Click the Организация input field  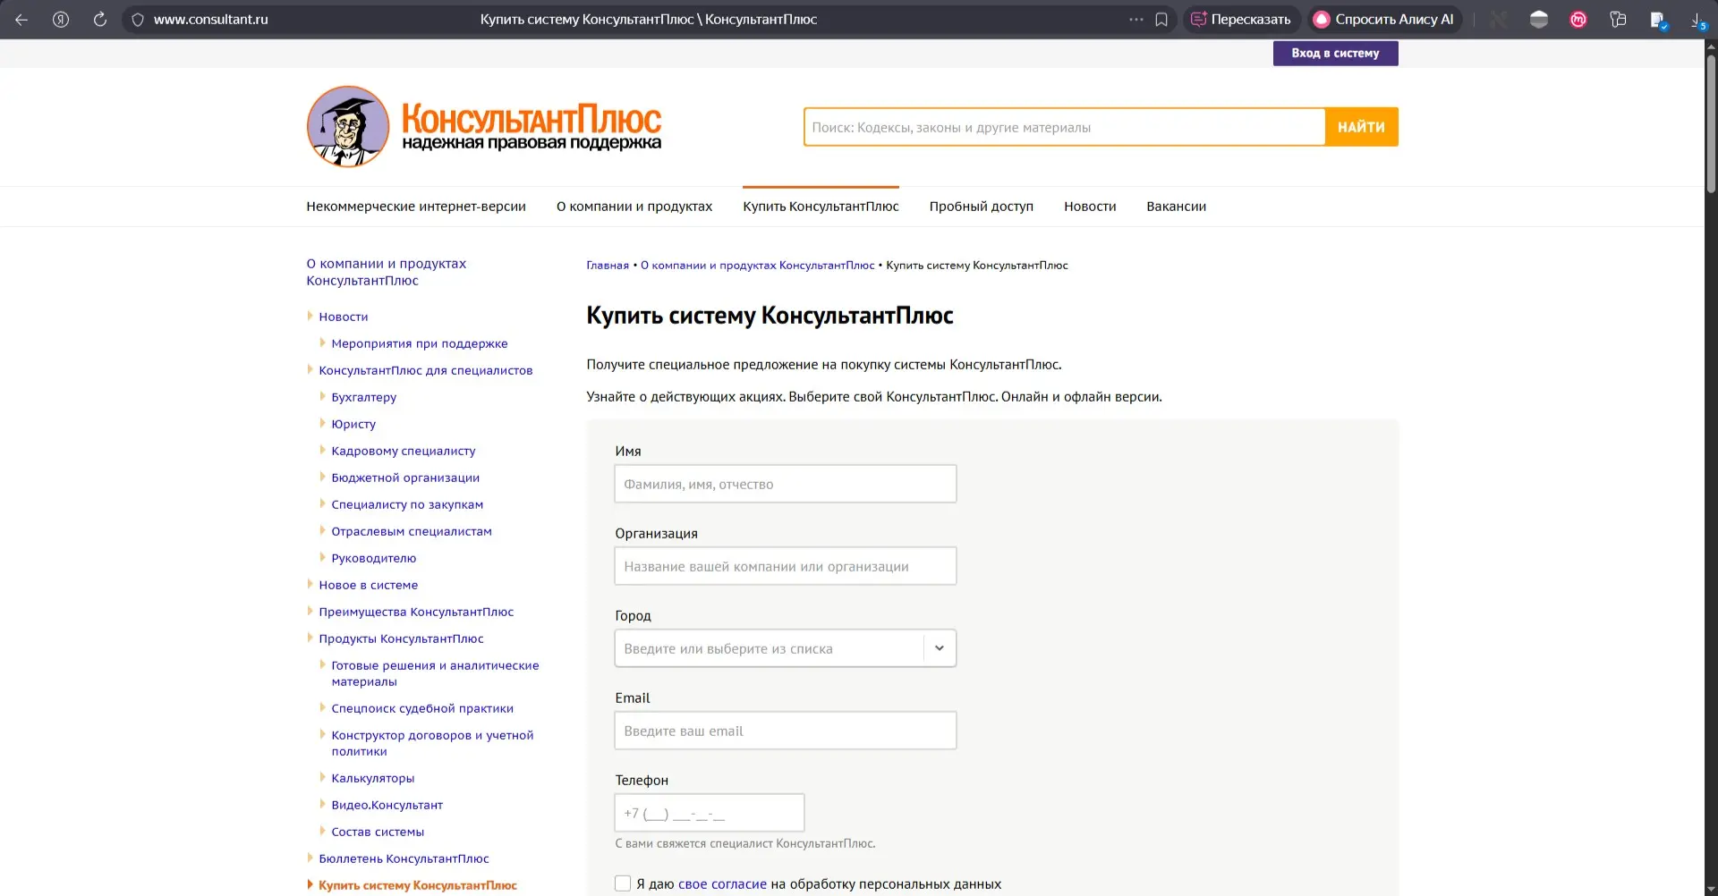pos(786,566)
